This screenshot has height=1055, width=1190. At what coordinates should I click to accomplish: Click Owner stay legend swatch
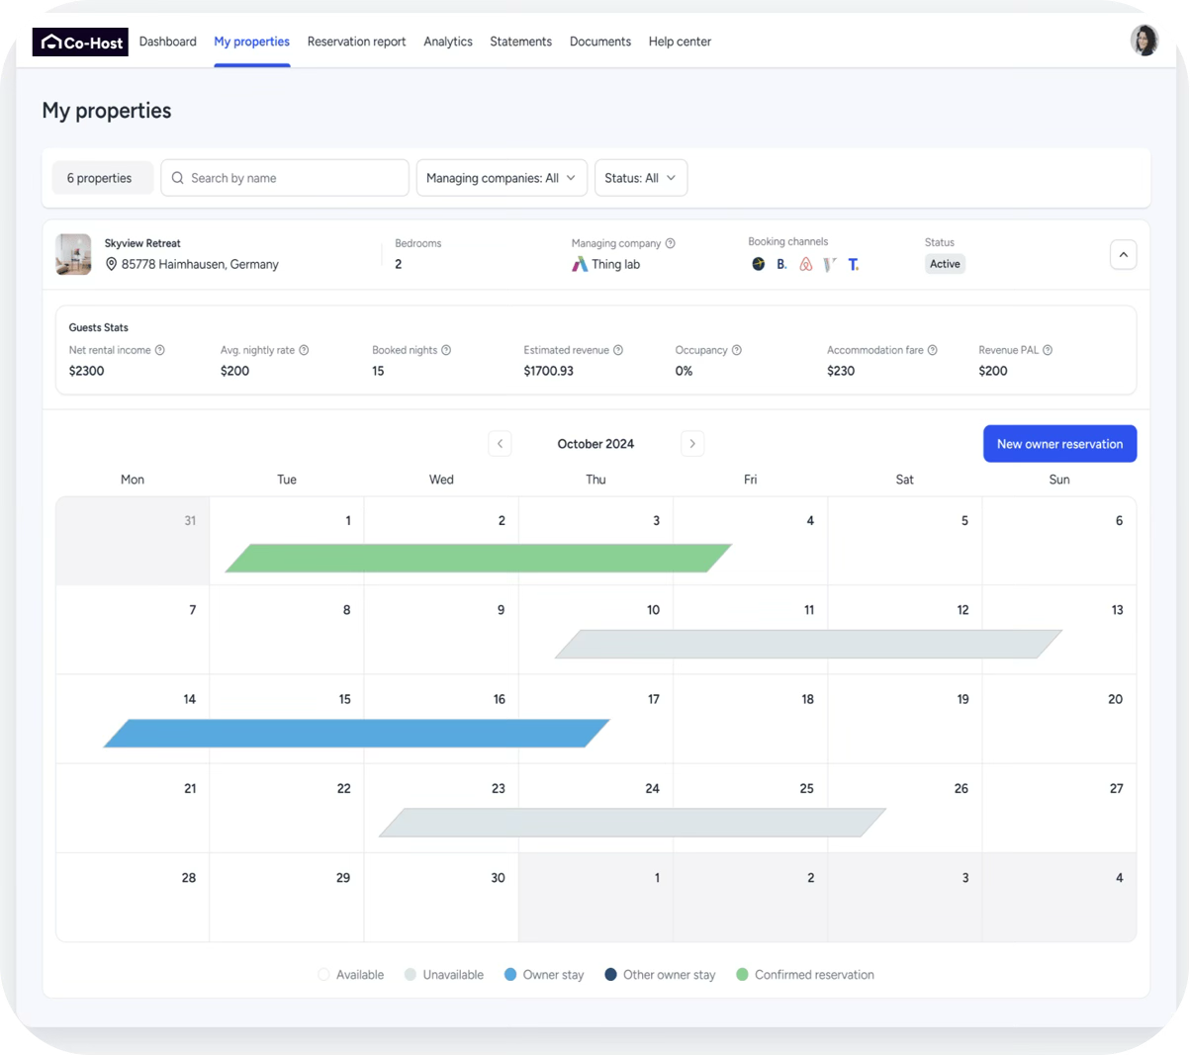point(510,975)
